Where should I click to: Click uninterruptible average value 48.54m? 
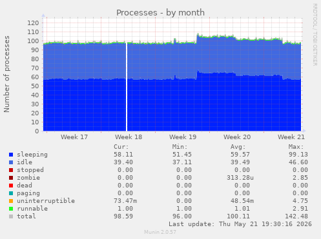(x=242, y=201)
